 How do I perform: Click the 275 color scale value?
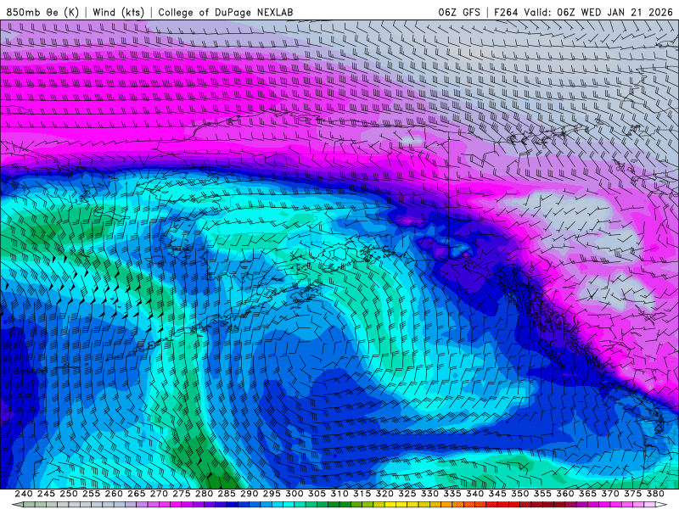pyautogui.click(x=182, y=494)
